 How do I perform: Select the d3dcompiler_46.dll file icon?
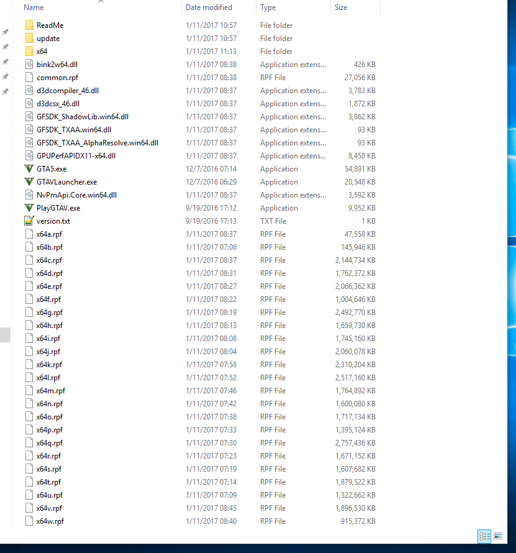(x=29, y=91)
